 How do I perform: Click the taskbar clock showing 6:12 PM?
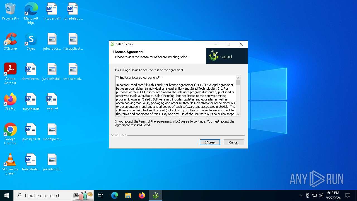[x=333, y=195]
